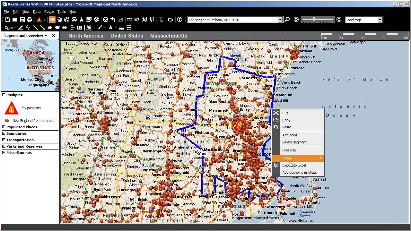The width and height of the screenshot is (411, 231).
Task: Click the magnifier Find Nearby Places icon
Action: point(89,20)
